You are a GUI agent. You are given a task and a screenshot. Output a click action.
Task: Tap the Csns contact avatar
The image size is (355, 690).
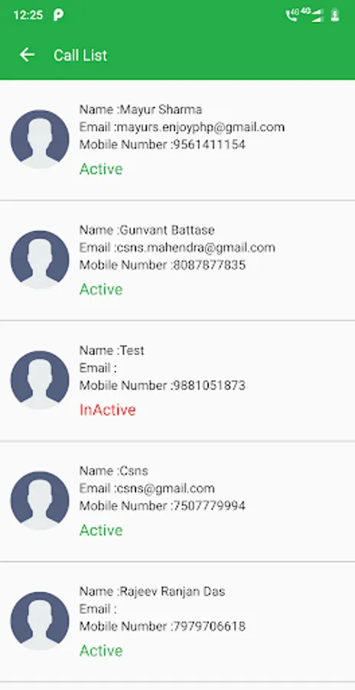40,501
